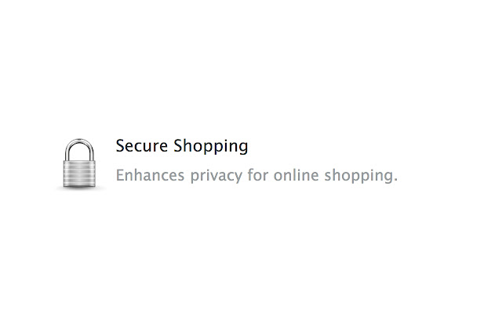This screenshot has height=314, width=502.
Task: Click the silver padlock icon
Action: click(x=80, y=164)
